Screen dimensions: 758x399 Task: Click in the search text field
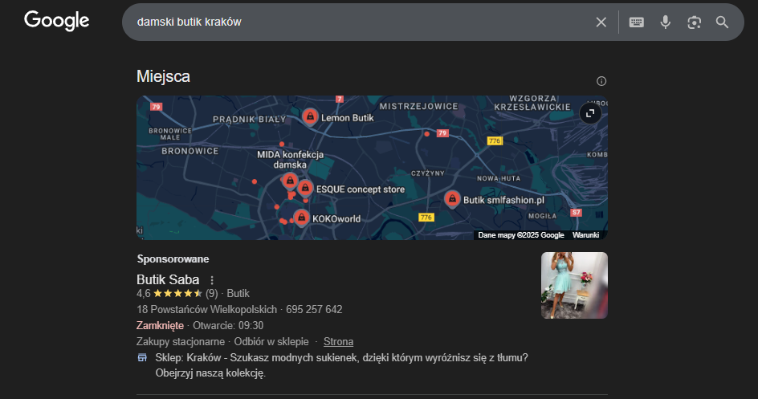(x=353, y=22)
